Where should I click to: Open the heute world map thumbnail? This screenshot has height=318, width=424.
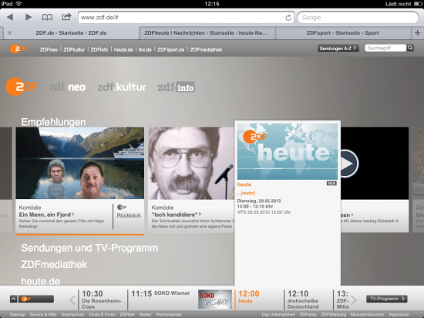coord(288,151)
